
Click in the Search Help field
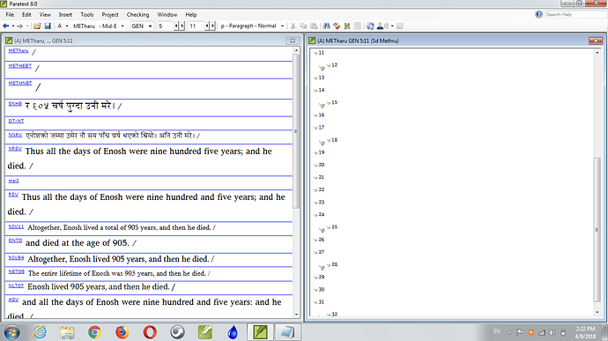click(x=575, y=14)
